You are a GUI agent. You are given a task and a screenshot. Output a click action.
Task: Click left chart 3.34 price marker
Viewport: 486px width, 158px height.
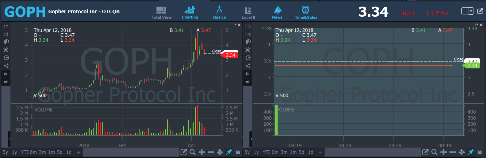229,55
